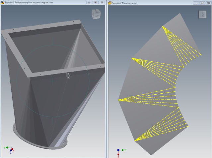The height and width of the screenshot is (158, 212).
Task: Maximize the Muutososa.ipt window
Action: 202,2
